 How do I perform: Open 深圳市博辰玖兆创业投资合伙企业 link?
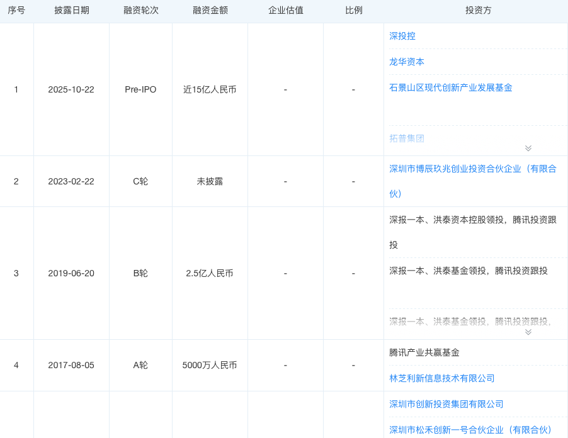point(473,169)
